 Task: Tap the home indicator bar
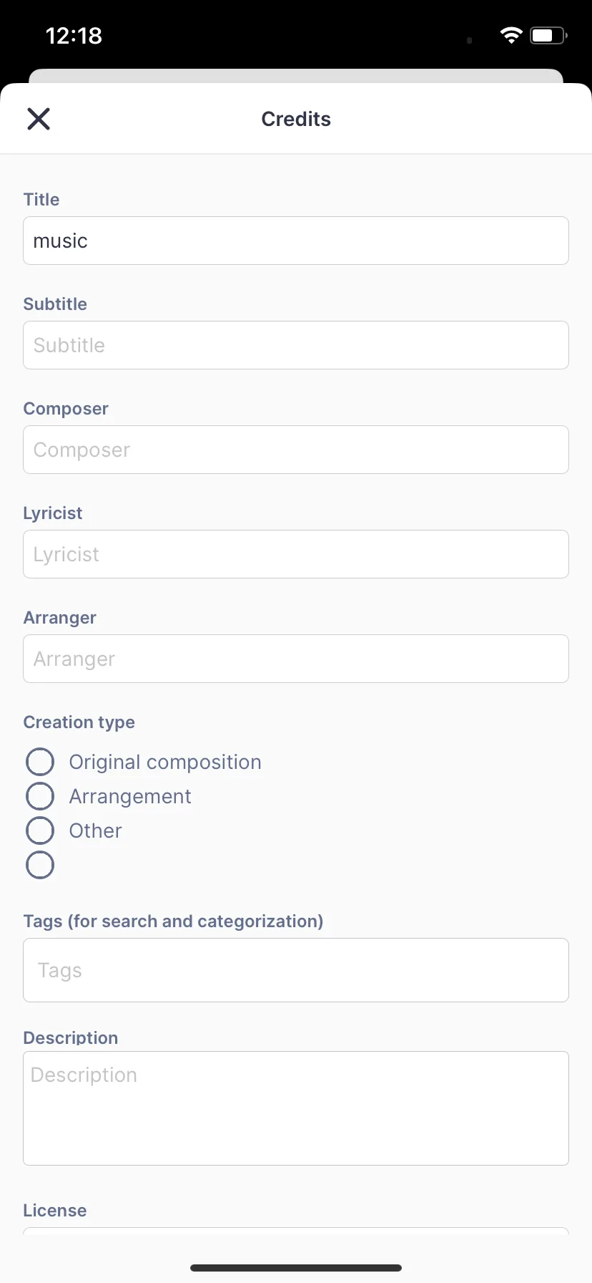[x=296, y=1268]
